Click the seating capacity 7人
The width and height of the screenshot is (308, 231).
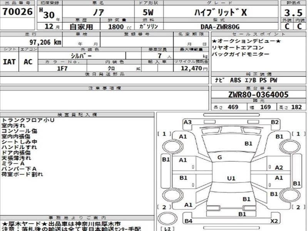click(164, 56)
